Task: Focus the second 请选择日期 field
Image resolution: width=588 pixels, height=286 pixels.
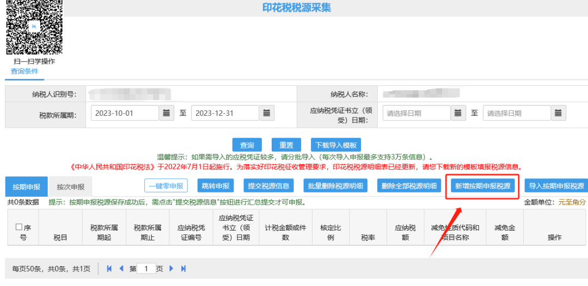Action: 517,113
